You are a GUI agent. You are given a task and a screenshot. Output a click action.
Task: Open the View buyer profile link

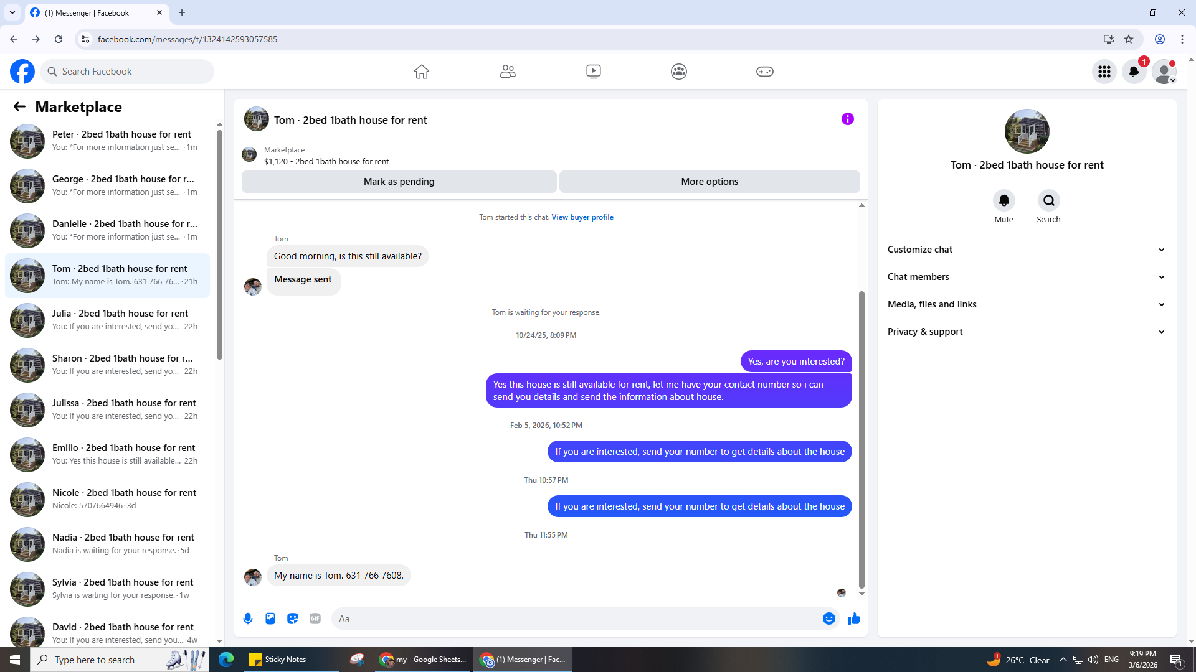(x=582, y=217)
